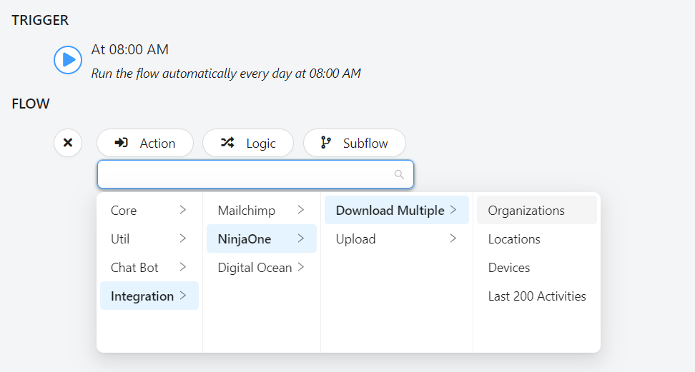
Task: Click the search input field
Action: click(255, 174)
